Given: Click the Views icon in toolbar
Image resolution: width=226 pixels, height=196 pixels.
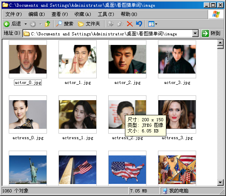Looking at the screenshot, I should (151, 24).
